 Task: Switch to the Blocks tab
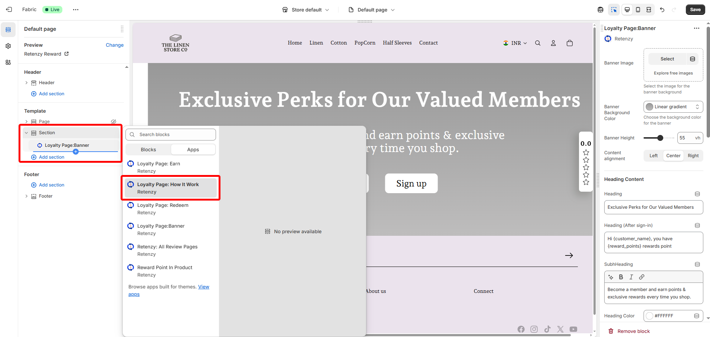pos(148,149)
